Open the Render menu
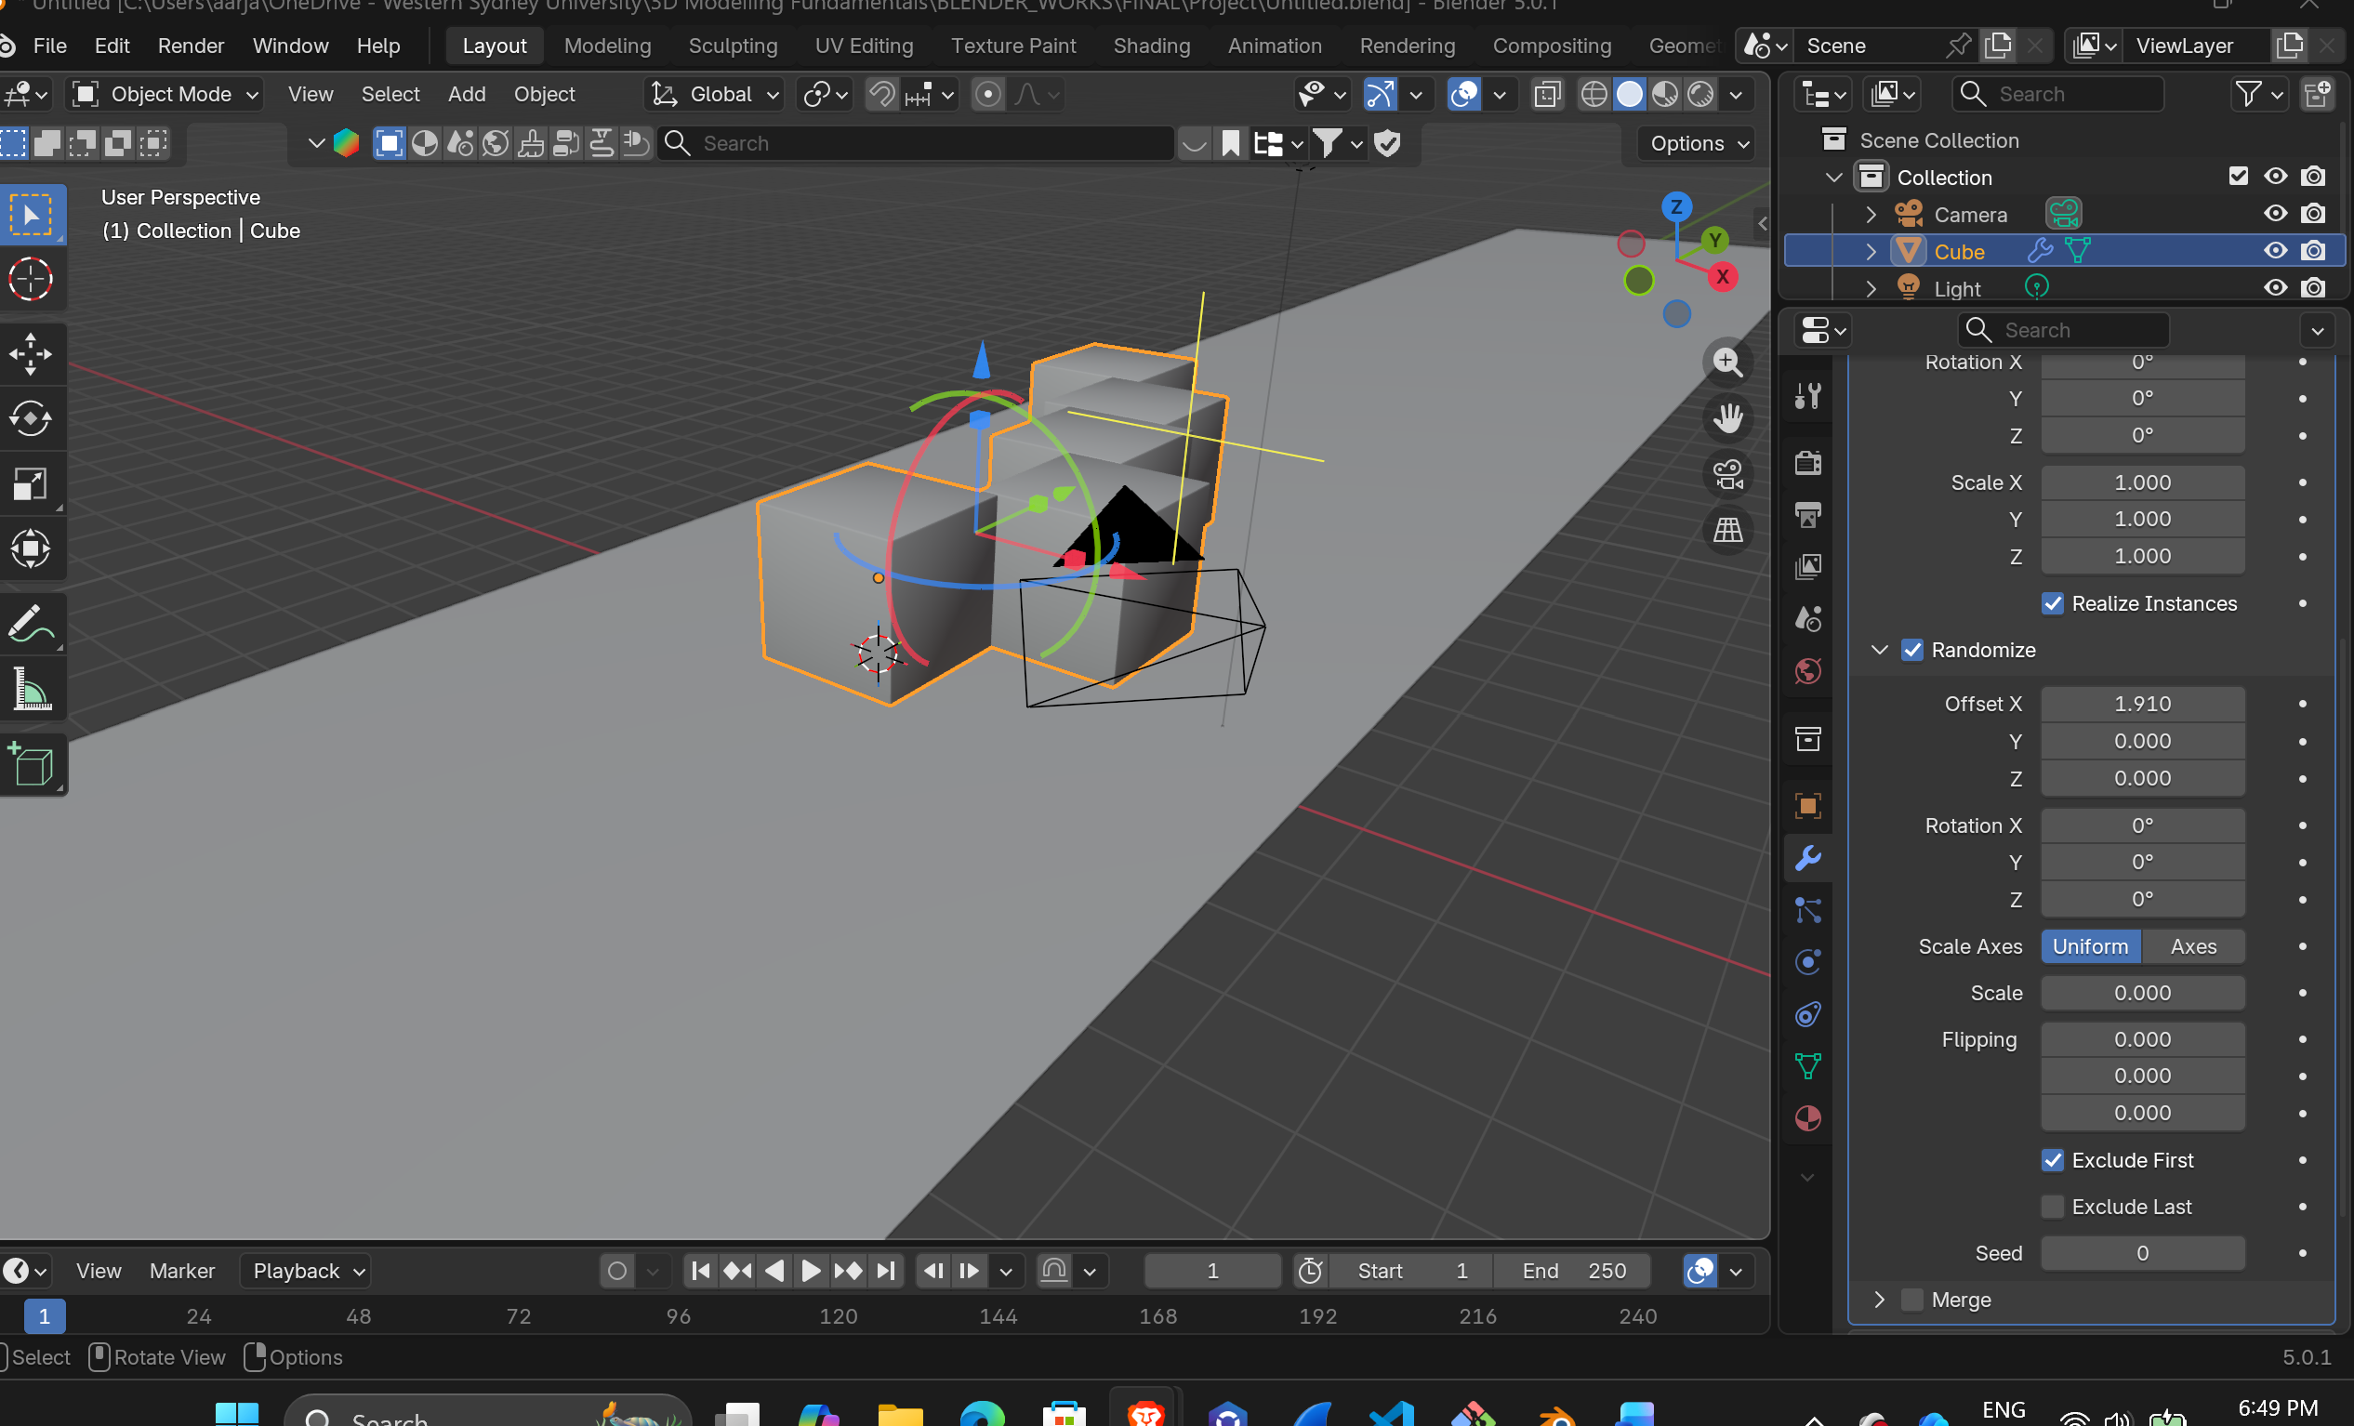The image size is (2354, 1426). (192, 45)
